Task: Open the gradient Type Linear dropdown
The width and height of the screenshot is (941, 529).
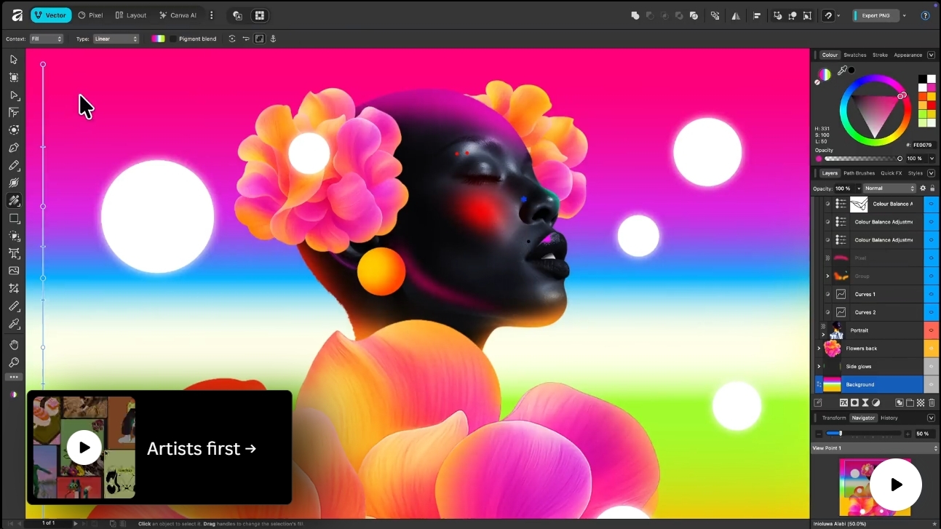Action: 116,39
